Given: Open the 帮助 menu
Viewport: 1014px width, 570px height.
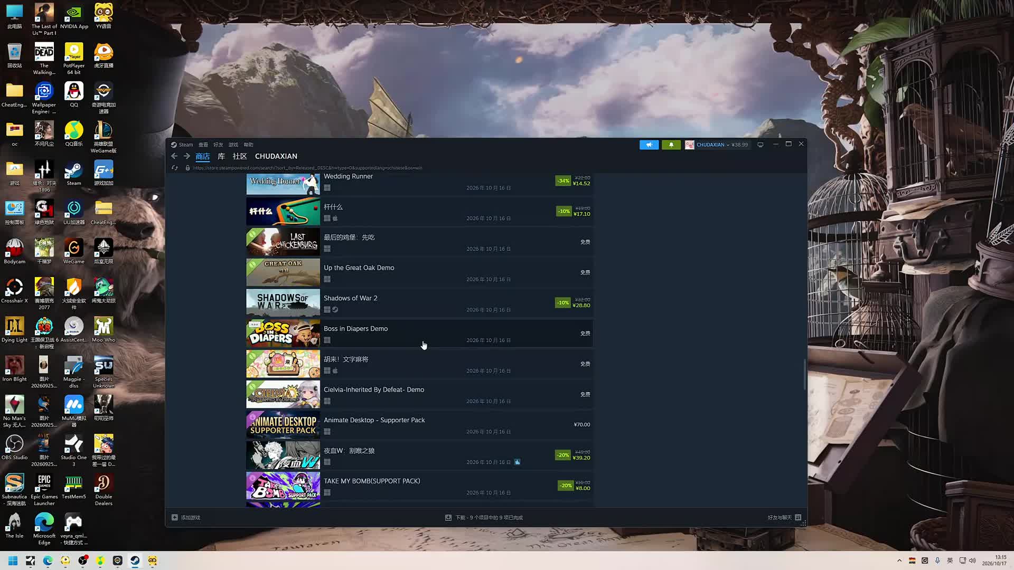Looking at the screenshot, I should [248, 145].
